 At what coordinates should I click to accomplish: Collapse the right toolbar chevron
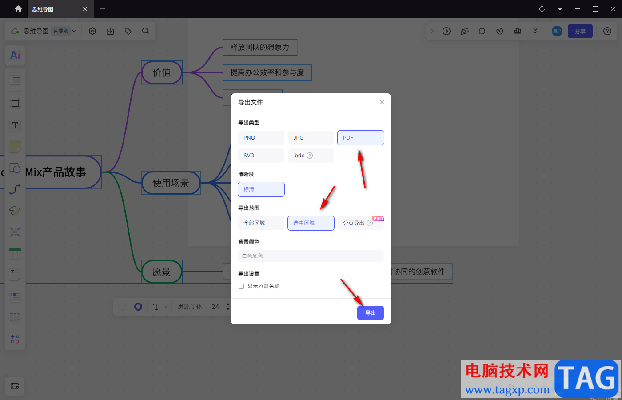[x=432, y=31]
